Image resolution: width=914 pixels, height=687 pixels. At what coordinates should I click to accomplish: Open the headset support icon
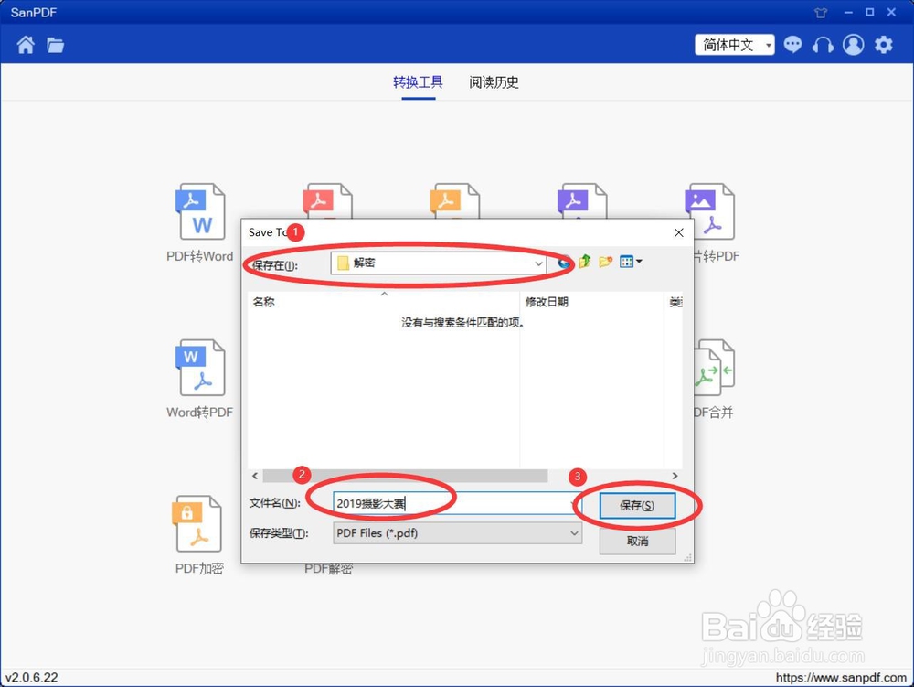[823, 45]
